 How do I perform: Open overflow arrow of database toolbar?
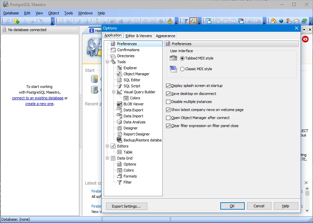point(53,21)
